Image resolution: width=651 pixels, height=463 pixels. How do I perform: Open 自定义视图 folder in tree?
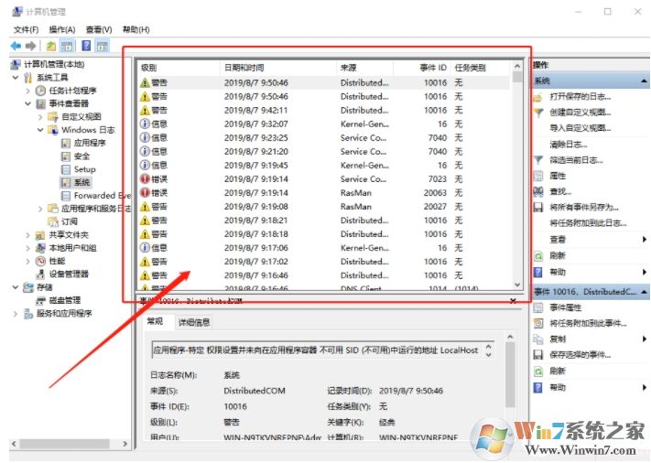(x=81, y=116)
